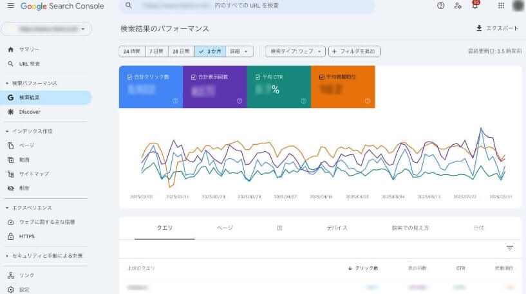526x294 pixels.
Task: Click the lock icon beside HTTPS
Action: point(11,236)
